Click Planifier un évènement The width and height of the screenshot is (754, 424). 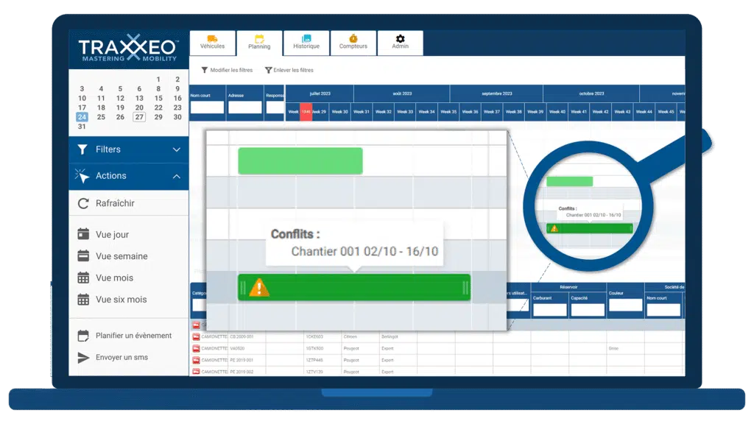134,336
